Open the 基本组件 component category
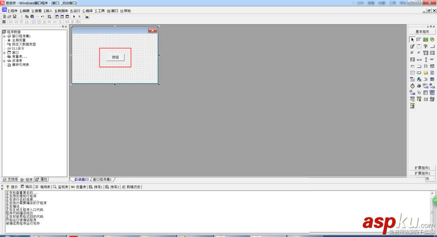Viewport: 437px width, 237px height. [x=422, y=32]
